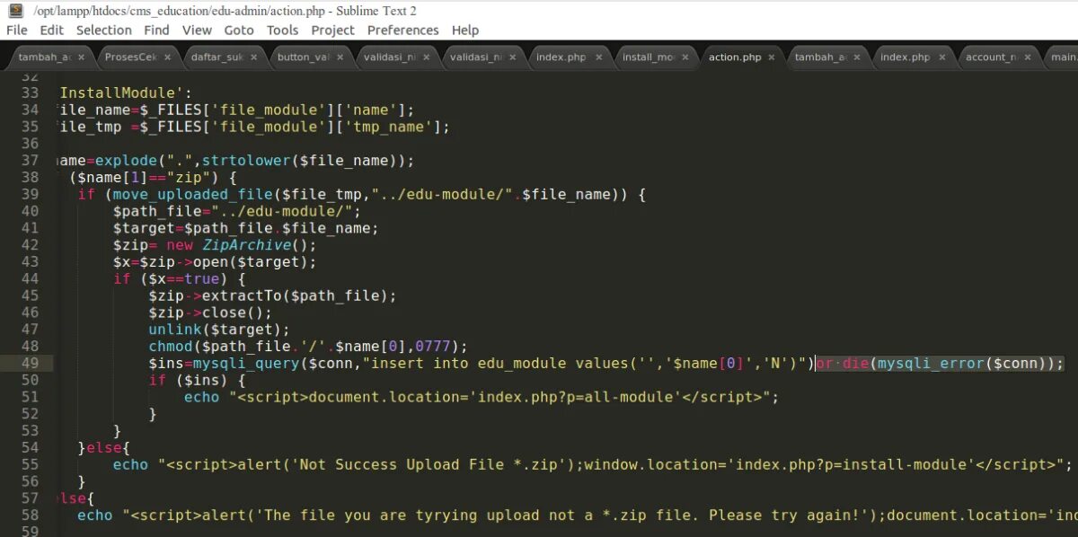Click the 'InstallModule' case text
Viewport: 1078px width, 537px height.
tap(126, 93)
